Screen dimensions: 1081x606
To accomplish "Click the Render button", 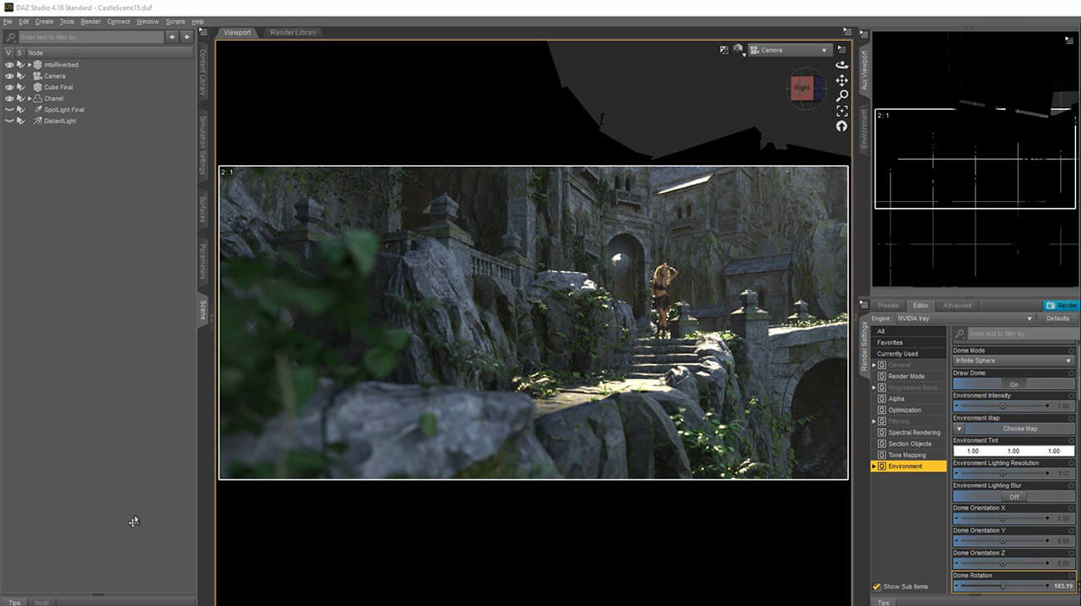I will [1061, 305].
